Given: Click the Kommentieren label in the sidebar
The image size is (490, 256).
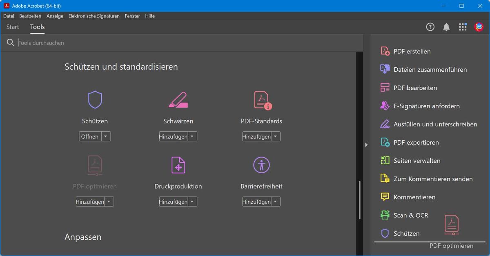Looking at the screenshot, I should tap(414, 197).
